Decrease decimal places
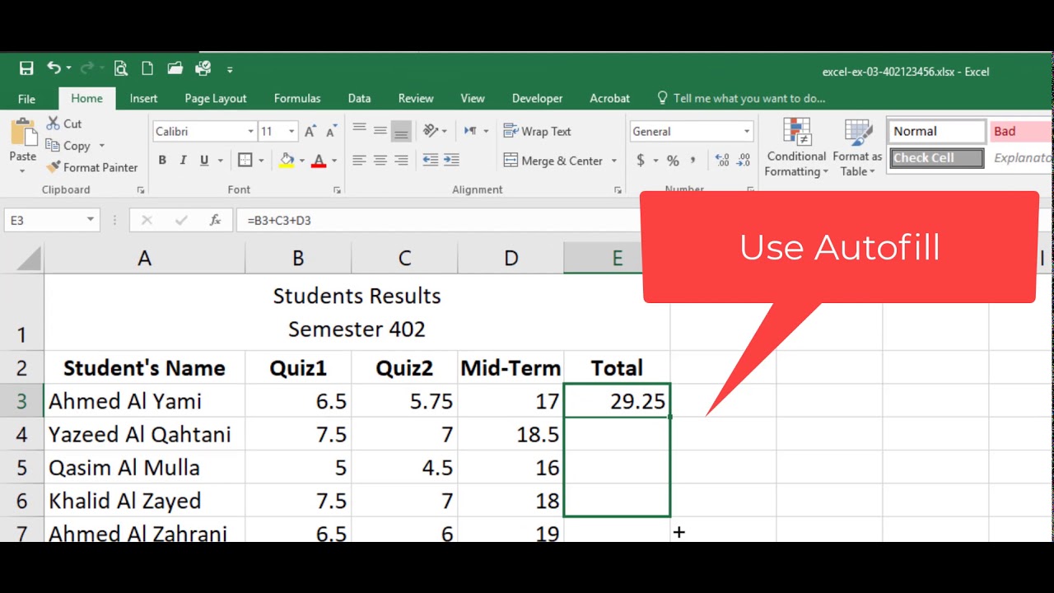This screenshot has width=1054, height=593. pyautogui.click(x=742, y=161)
